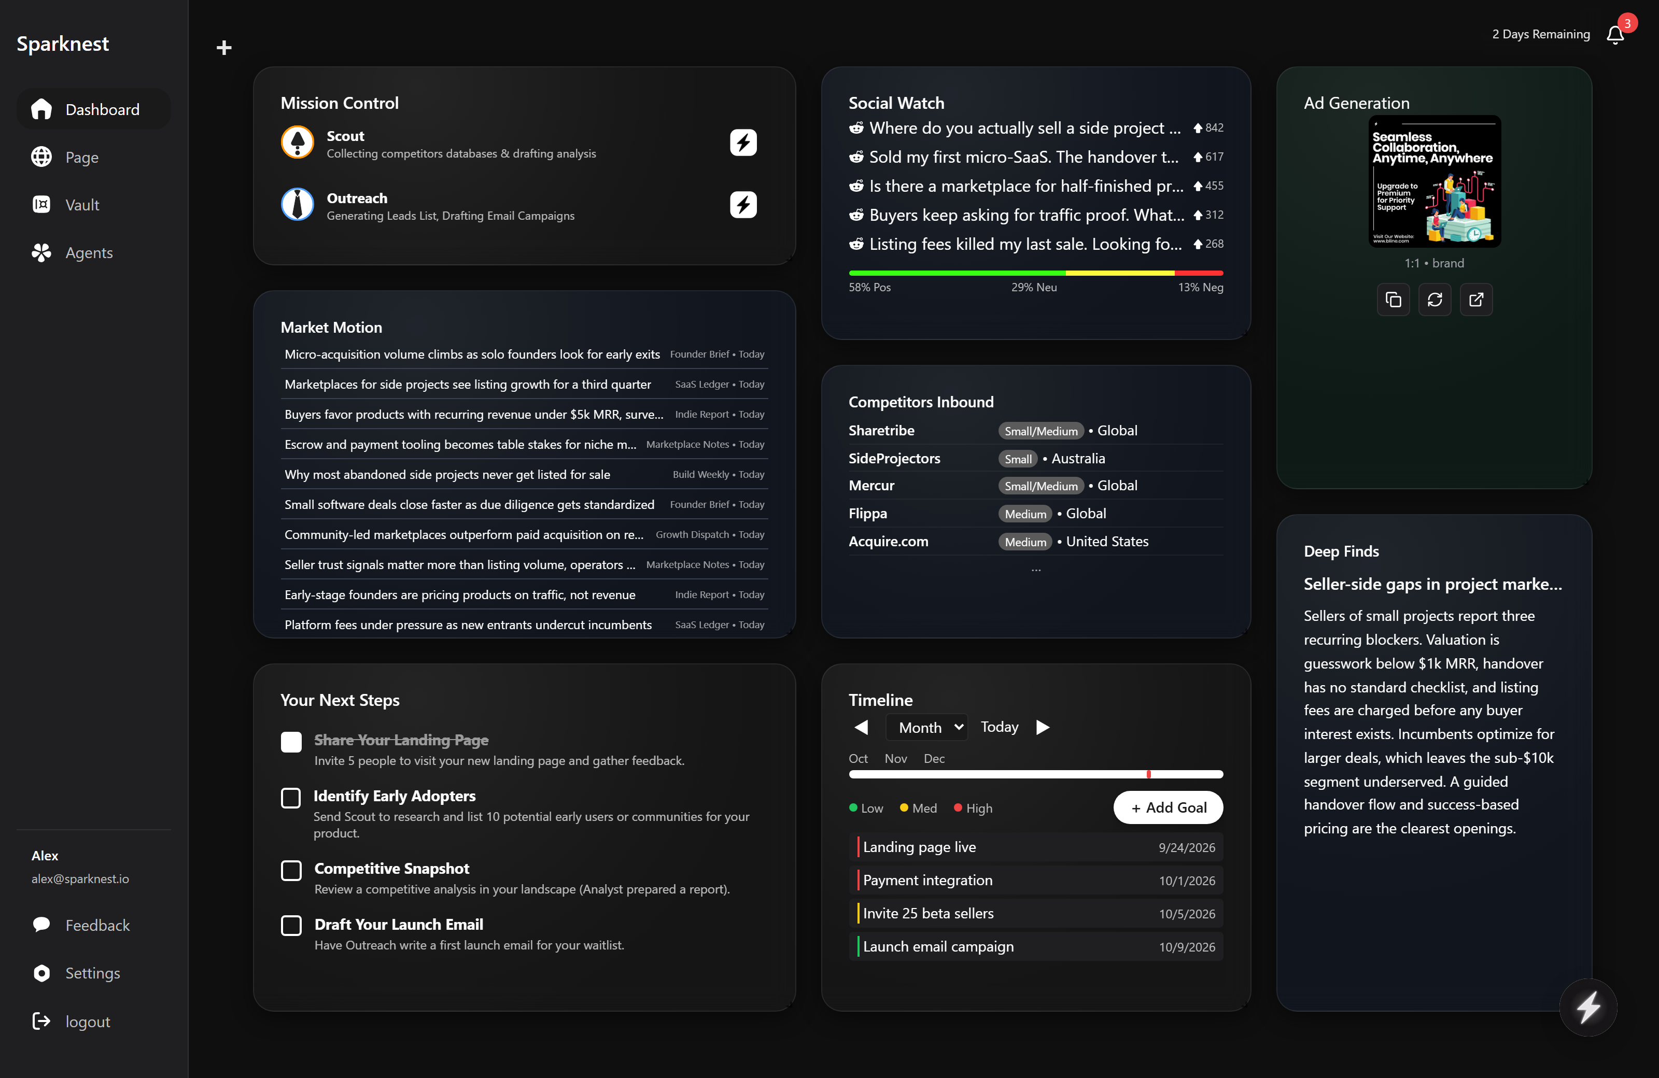This screenshot has height=1078, width=1659.
Task: Check Competitive Snapshot step
Action: [x=291, y=870]
